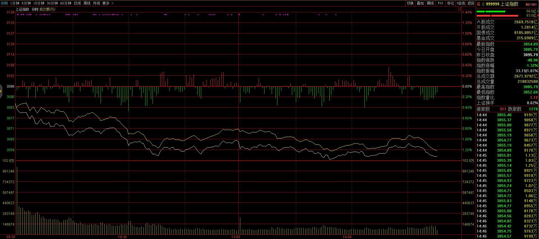539x239 pixels.
Task: Open the F10 company info
Action: point(440,3)
